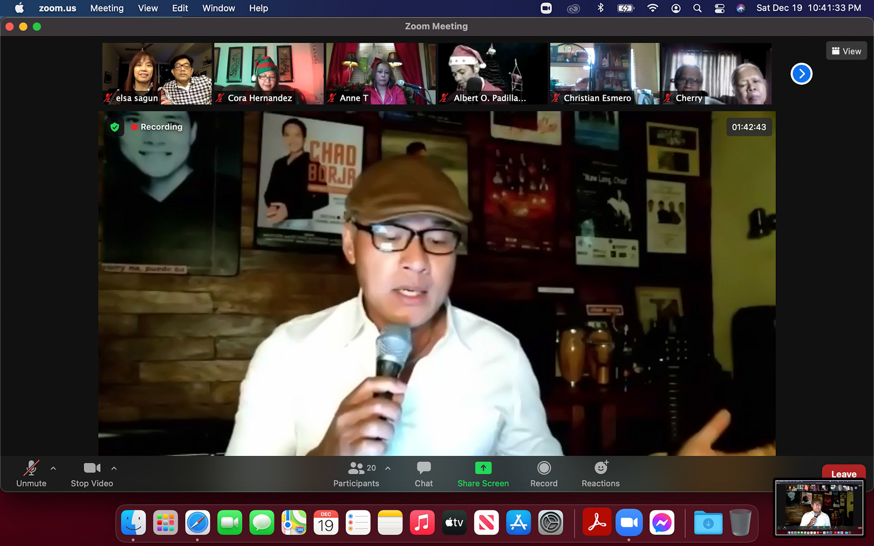Open the Reactions menu
This screenshot has width=874, height=546.
coord(600,473)
